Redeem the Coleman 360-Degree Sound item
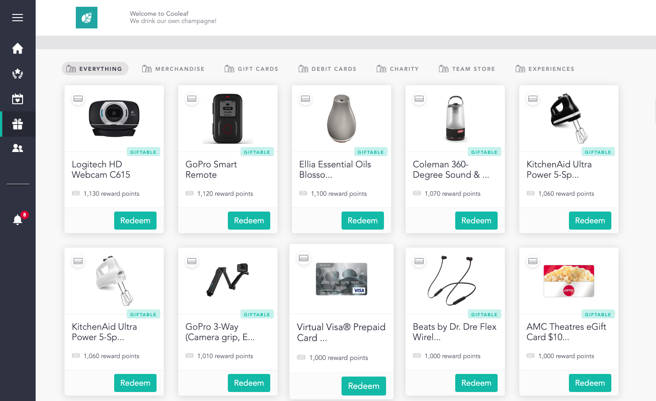This screenshot has height=401, width=656. (x=476, y=221)
